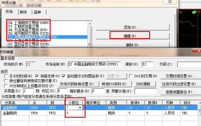The image size is (201, 126).
Task: Open 小数位 dropdown arrow in IF00 row
Action: pyautogui.click(x=80, y=108)
